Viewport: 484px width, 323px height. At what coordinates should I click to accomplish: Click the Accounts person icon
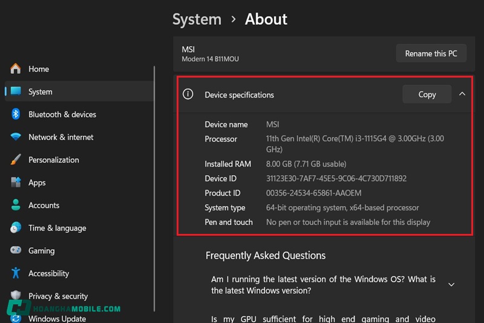[x=16, y=205]
